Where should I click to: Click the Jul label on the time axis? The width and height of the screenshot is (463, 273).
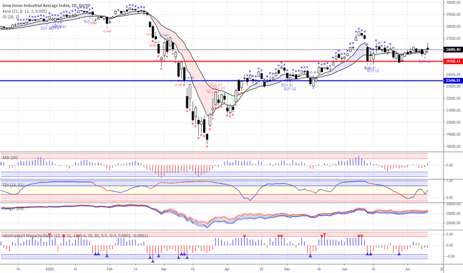pos(407,269)
